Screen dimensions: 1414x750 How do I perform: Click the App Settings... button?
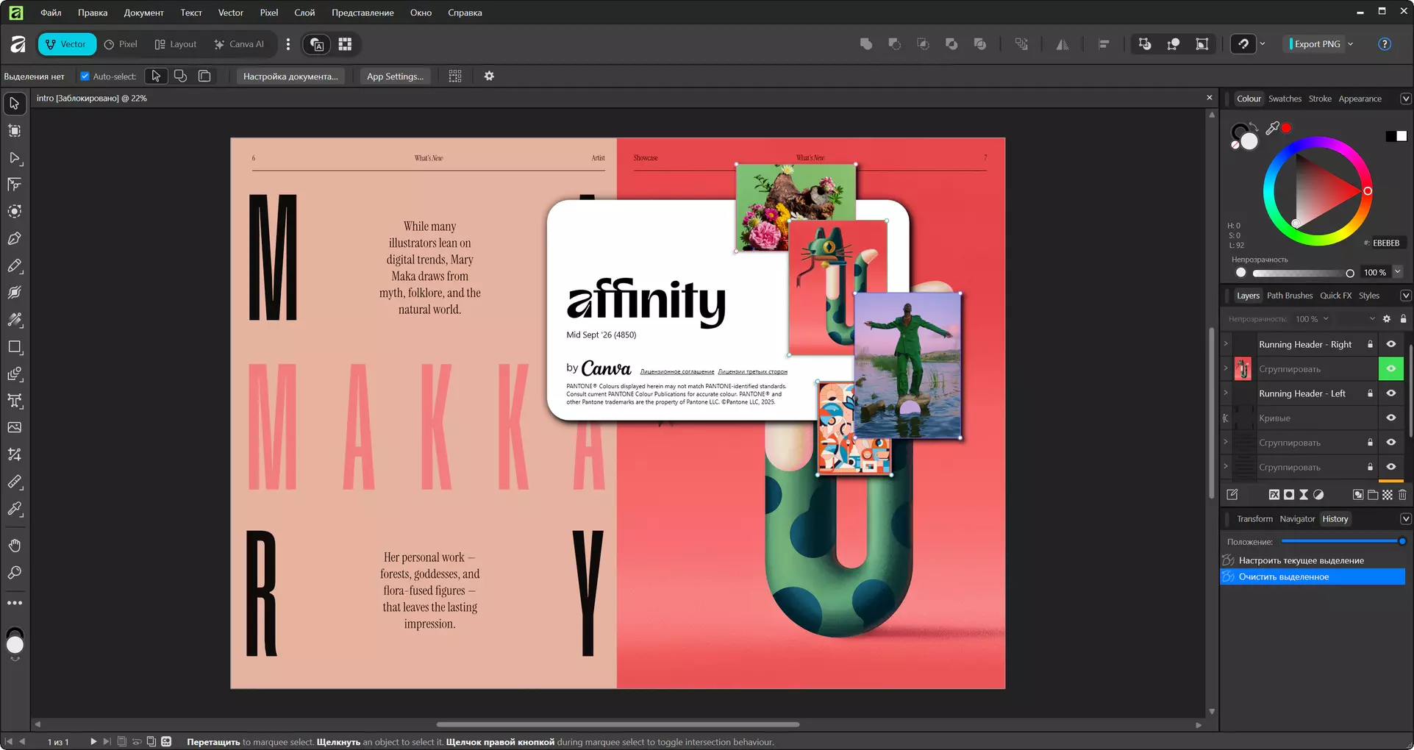(395, 76)
